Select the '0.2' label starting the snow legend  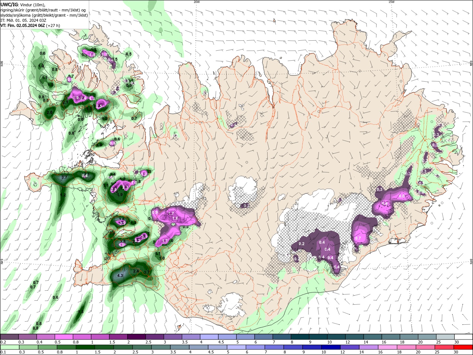[x=3, y=342]
